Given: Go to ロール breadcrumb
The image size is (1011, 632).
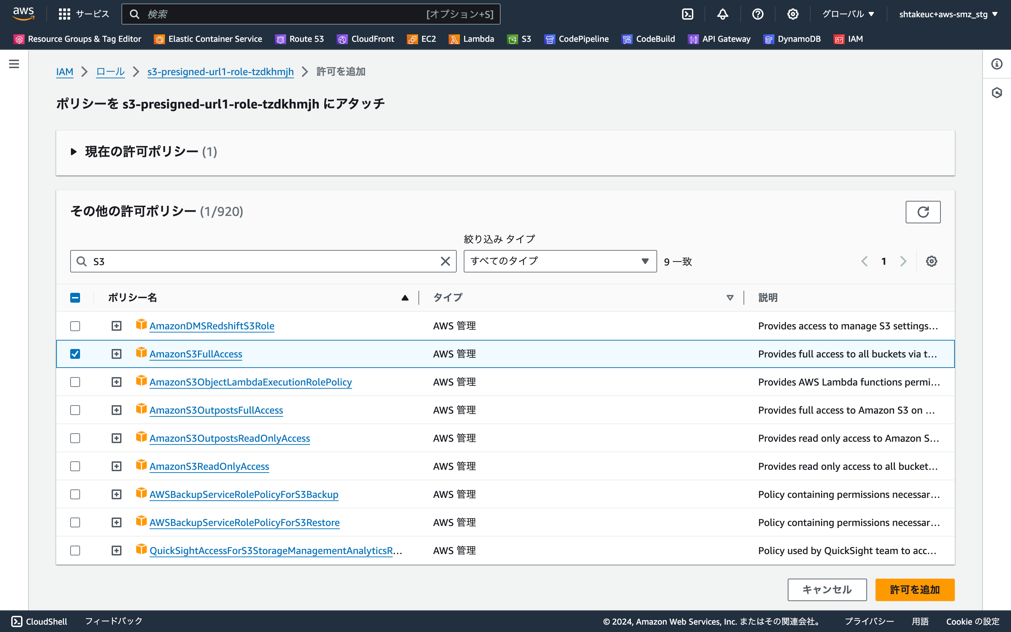Looking at the screenshot, I should 110,72.
